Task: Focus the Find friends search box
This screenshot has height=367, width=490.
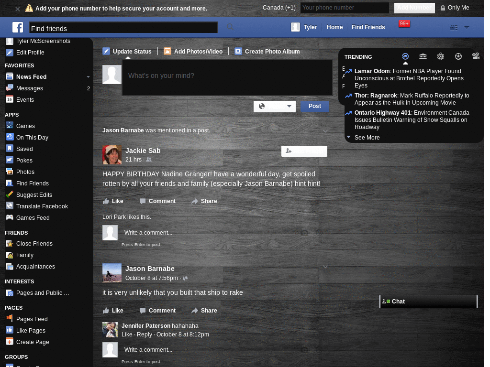Action: 123,27
